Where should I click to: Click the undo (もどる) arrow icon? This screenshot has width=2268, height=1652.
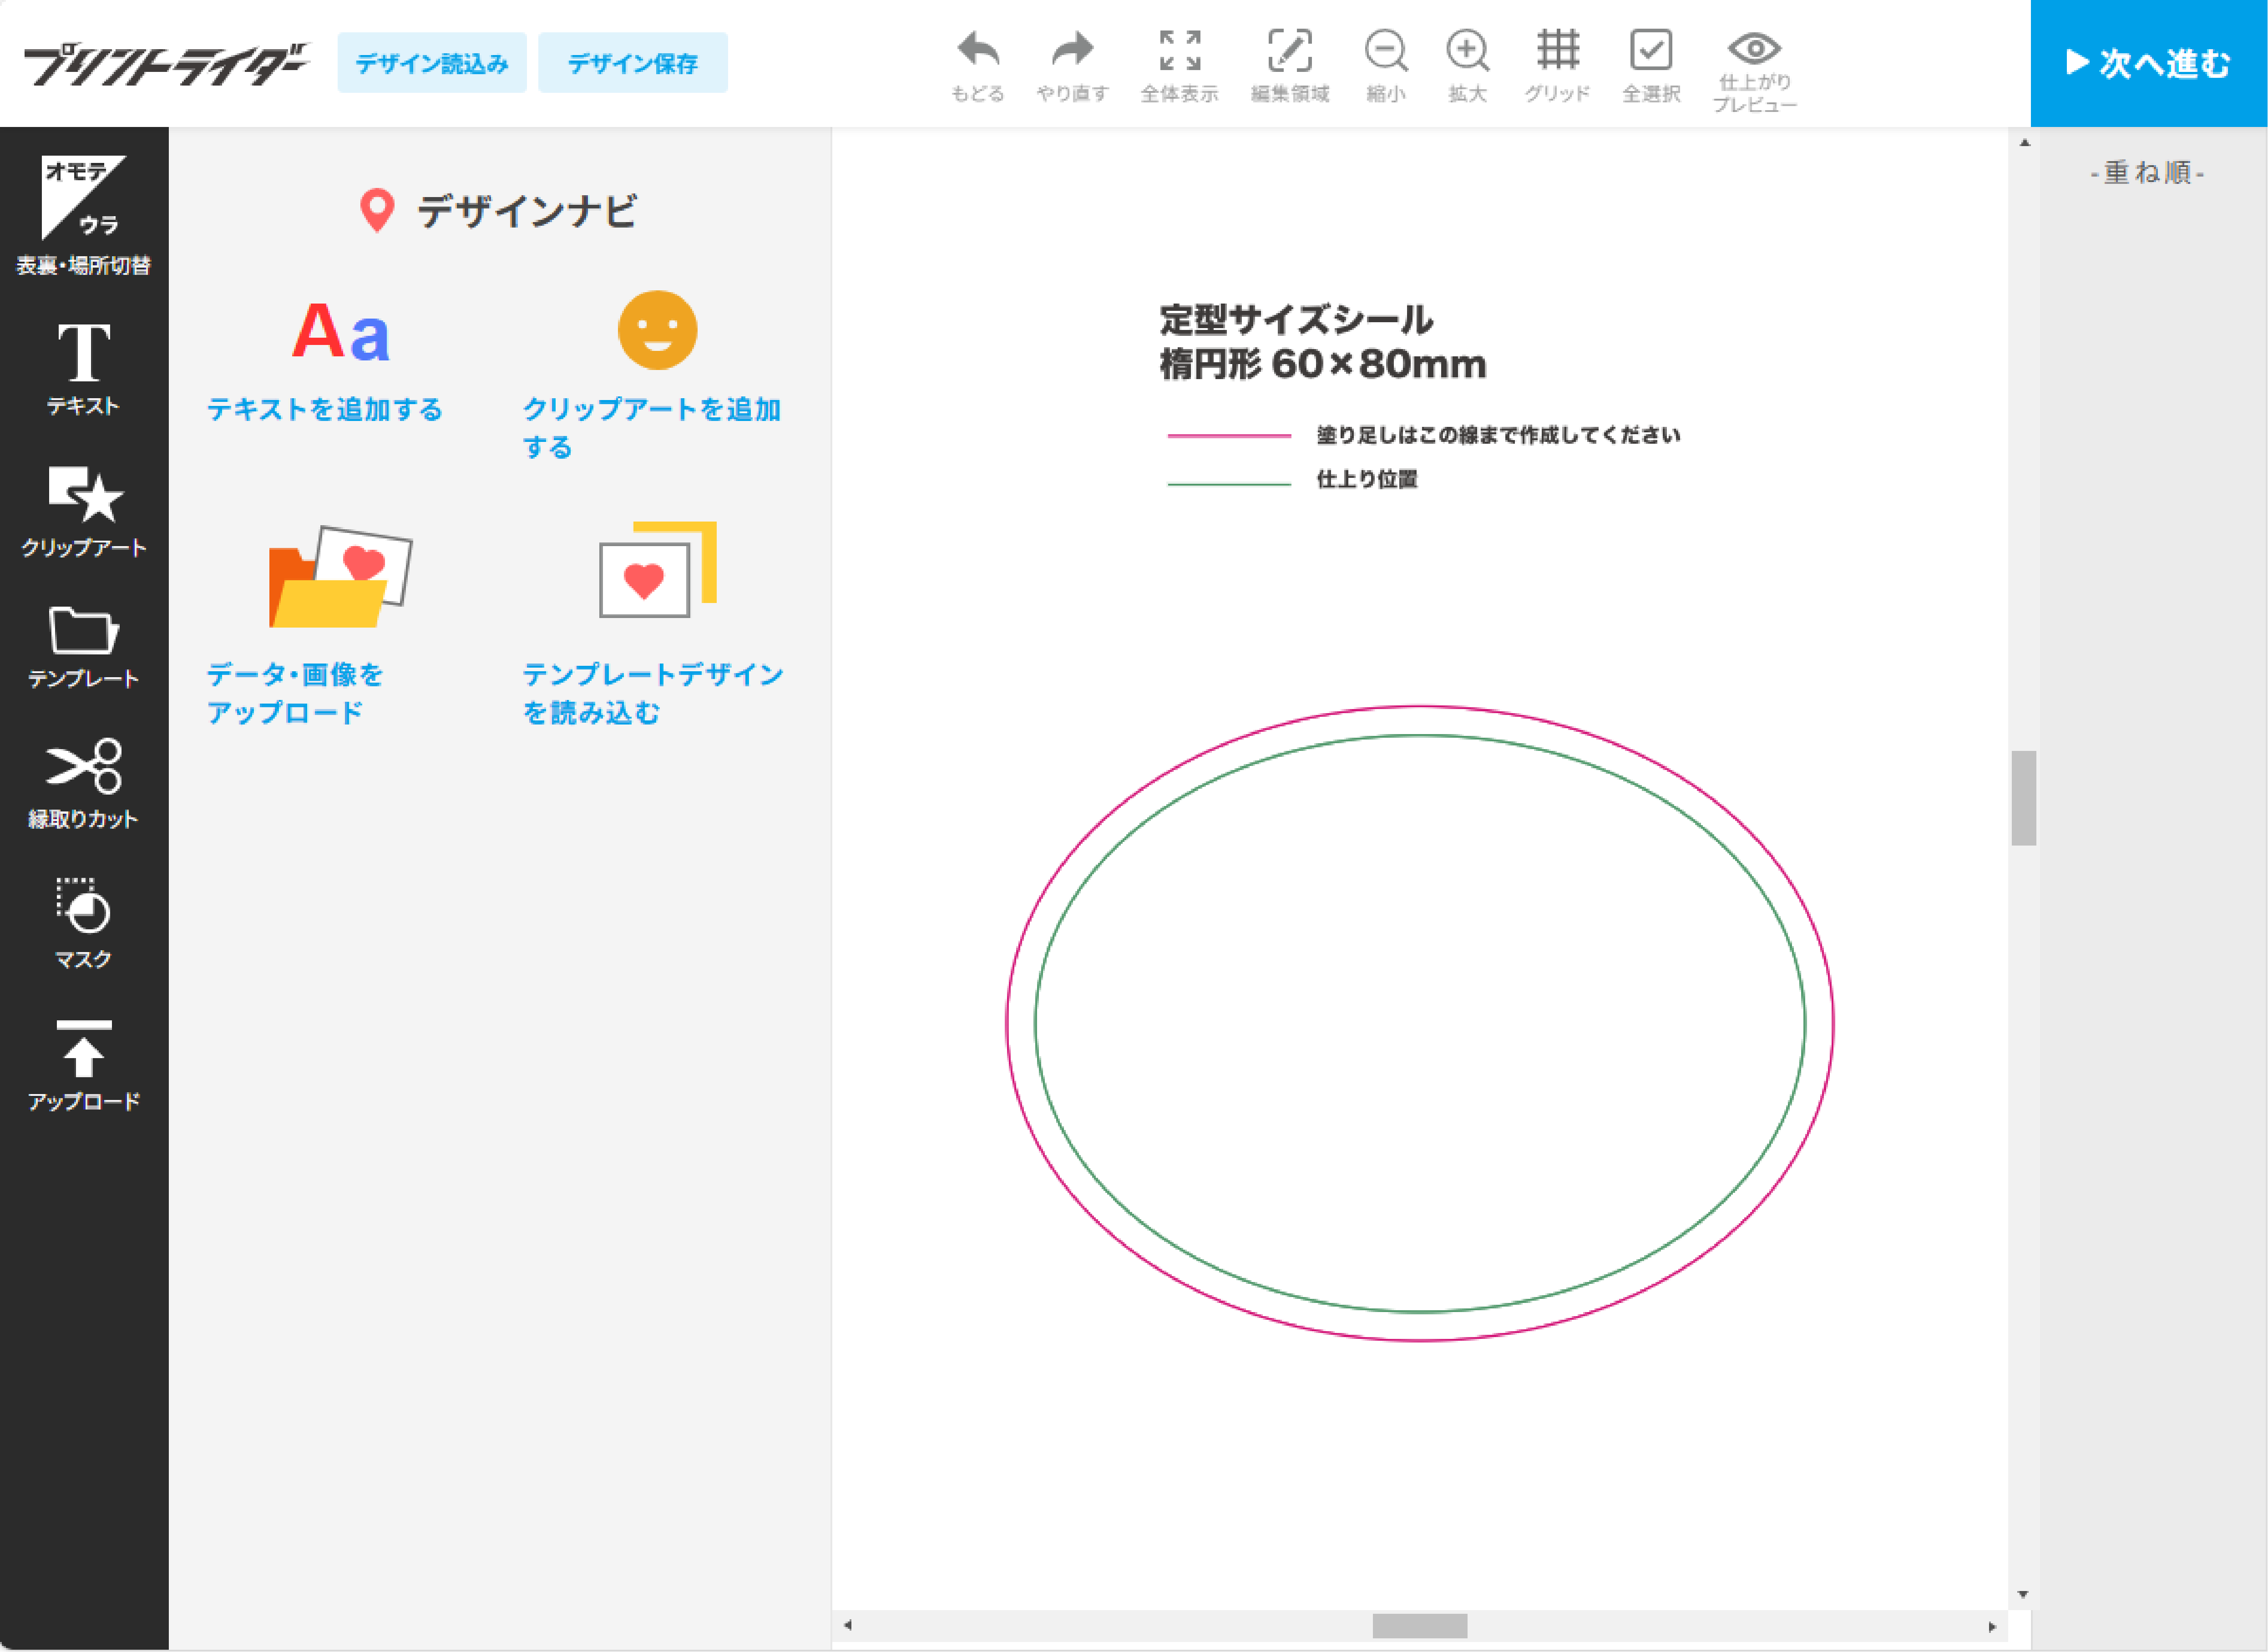977,50
